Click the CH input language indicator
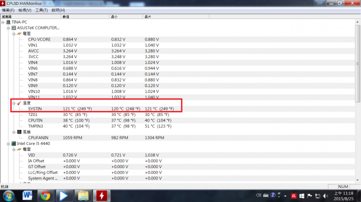 259,195
